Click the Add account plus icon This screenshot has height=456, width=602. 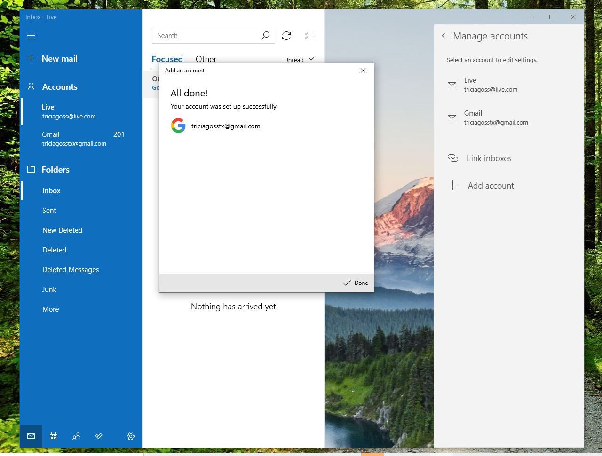click(x=452, y=185)
